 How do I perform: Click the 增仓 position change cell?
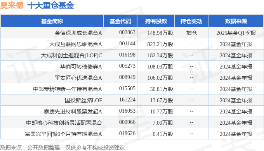click(x=192, y=33)
